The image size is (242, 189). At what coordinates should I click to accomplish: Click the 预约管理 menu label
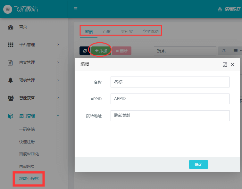[27, 80]
